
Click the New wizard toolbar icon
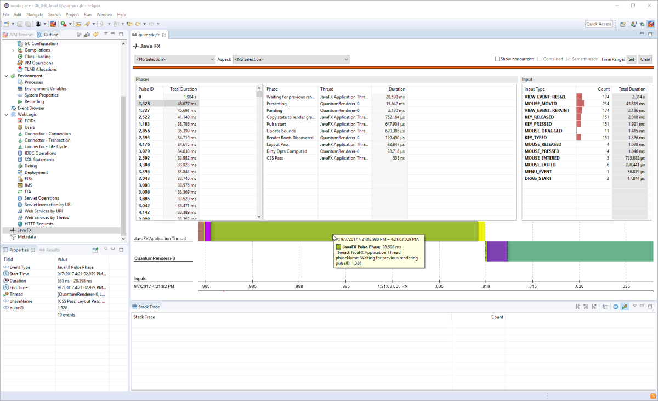click(x=6, y=24)
